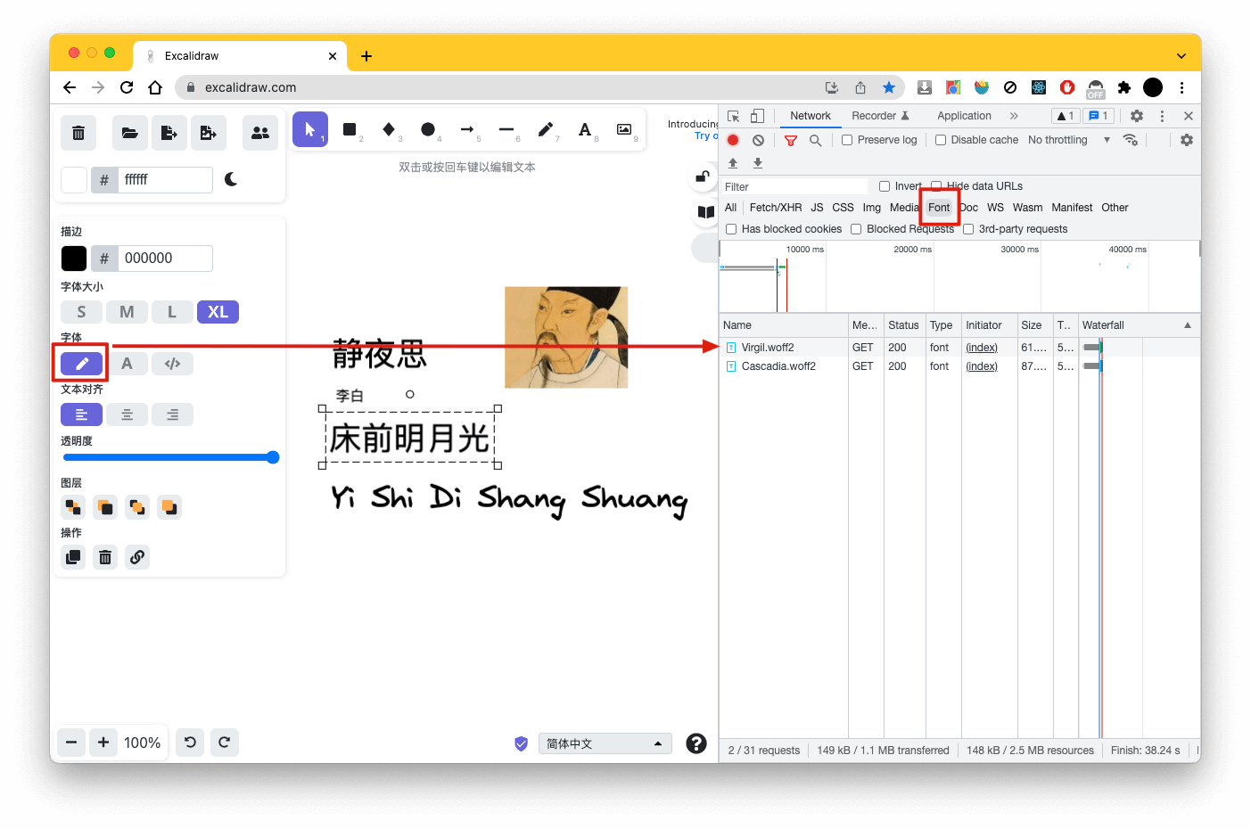This screenshot has height=829, width=1251.
Task: Zoom out with the minus button
Action: pos(71,743)
